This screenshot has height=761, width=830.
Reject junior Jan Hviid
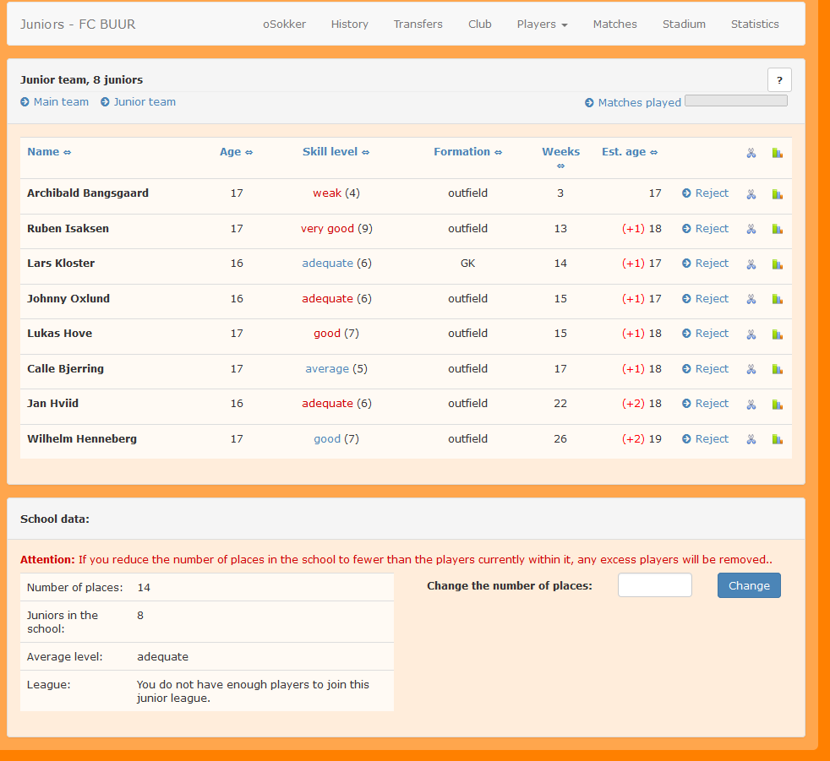point(705,404)
